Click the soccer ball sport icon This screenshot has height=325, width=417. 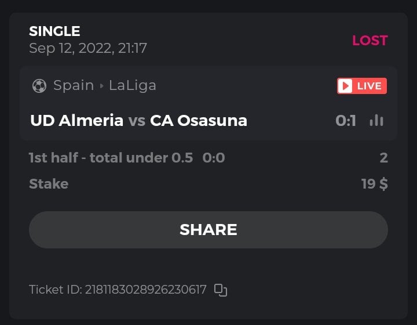39,86
